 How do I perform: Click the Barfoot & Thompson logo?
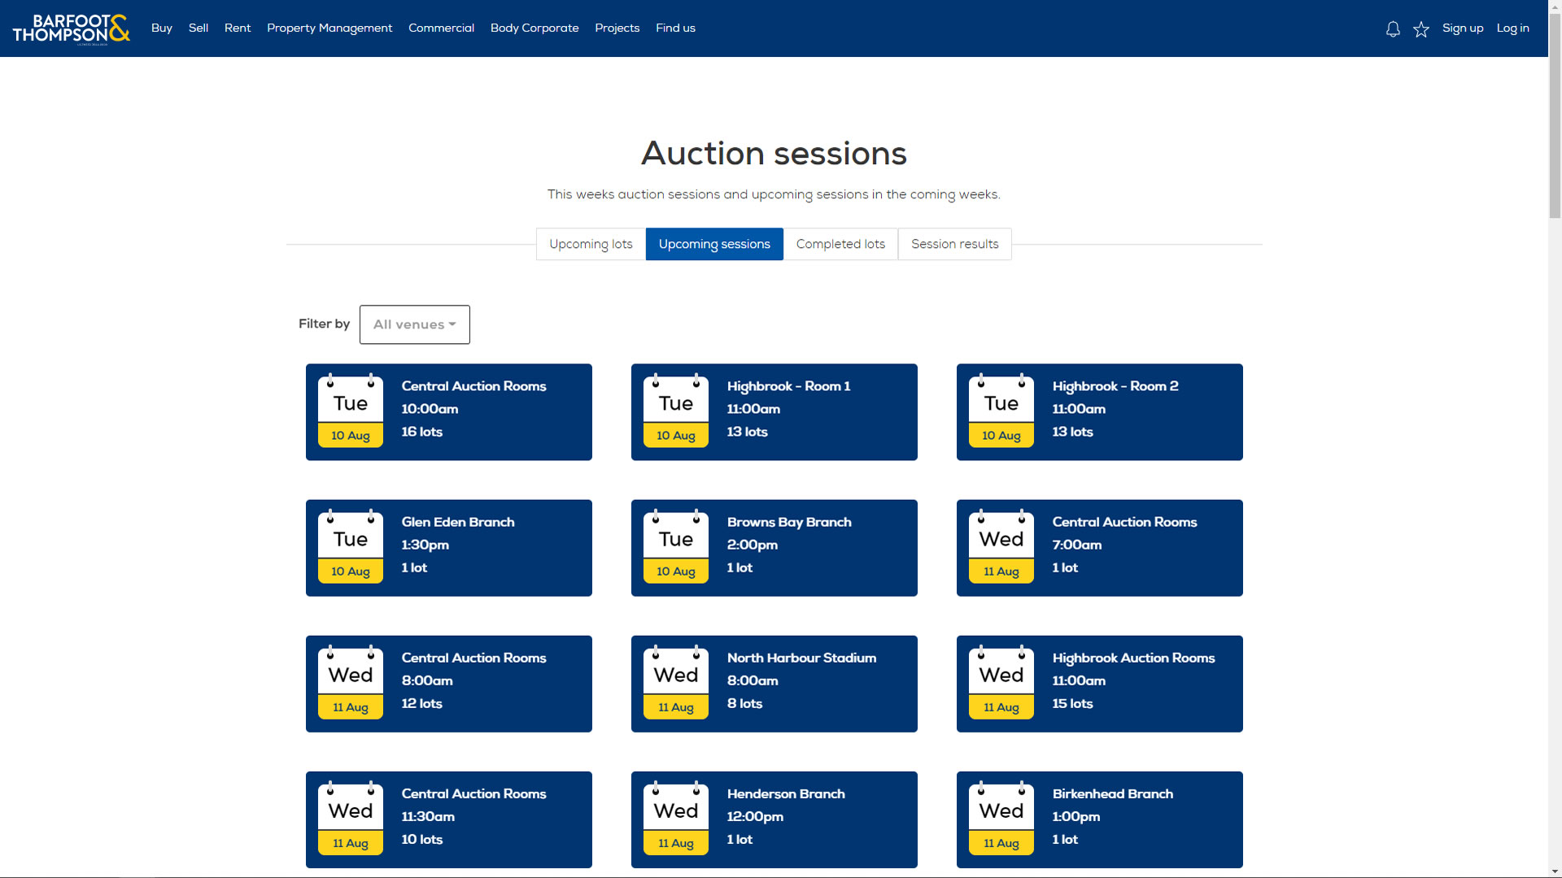coord(71,28)
